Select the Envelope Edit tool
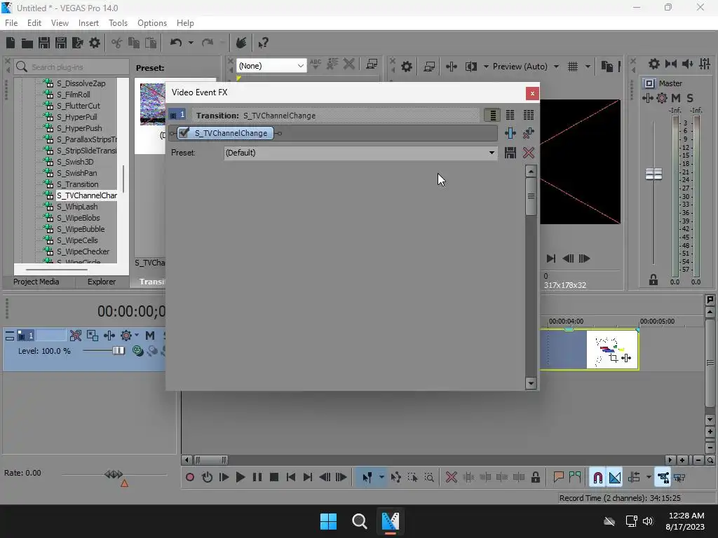718x538 pixels. tap(395, 478)
